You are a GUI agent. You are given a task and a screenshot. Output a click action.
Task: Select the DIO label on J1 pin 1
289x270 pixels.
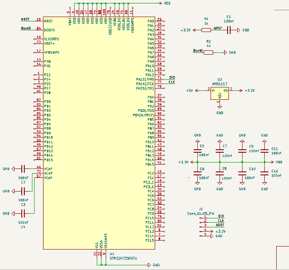coord(221,216)
